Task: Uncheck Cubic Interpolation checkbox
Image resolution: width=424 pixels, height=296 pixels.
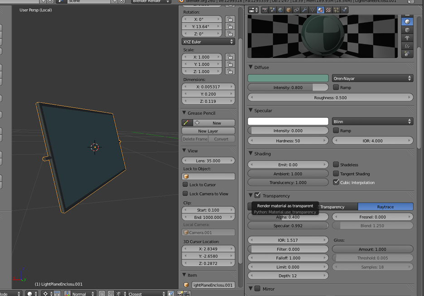Action: (x=336, y=182)
